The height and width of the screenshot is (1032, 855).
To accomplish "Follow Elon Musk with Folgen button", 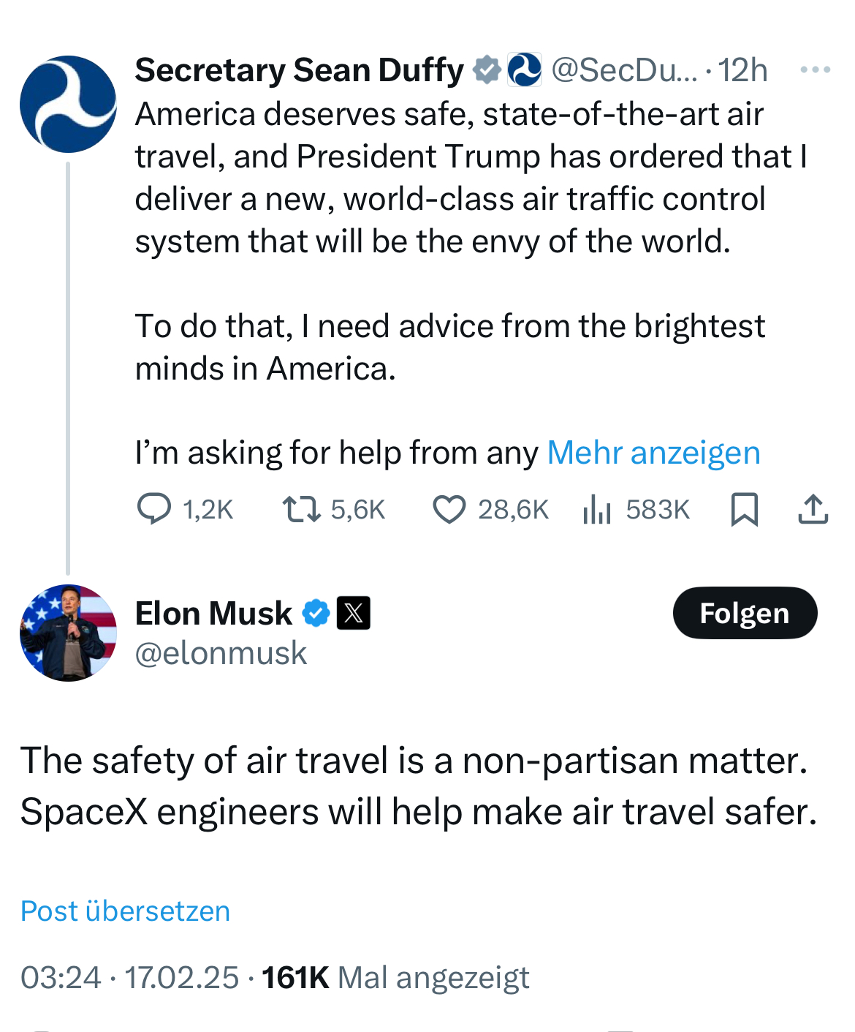I will tap(744, 613).
